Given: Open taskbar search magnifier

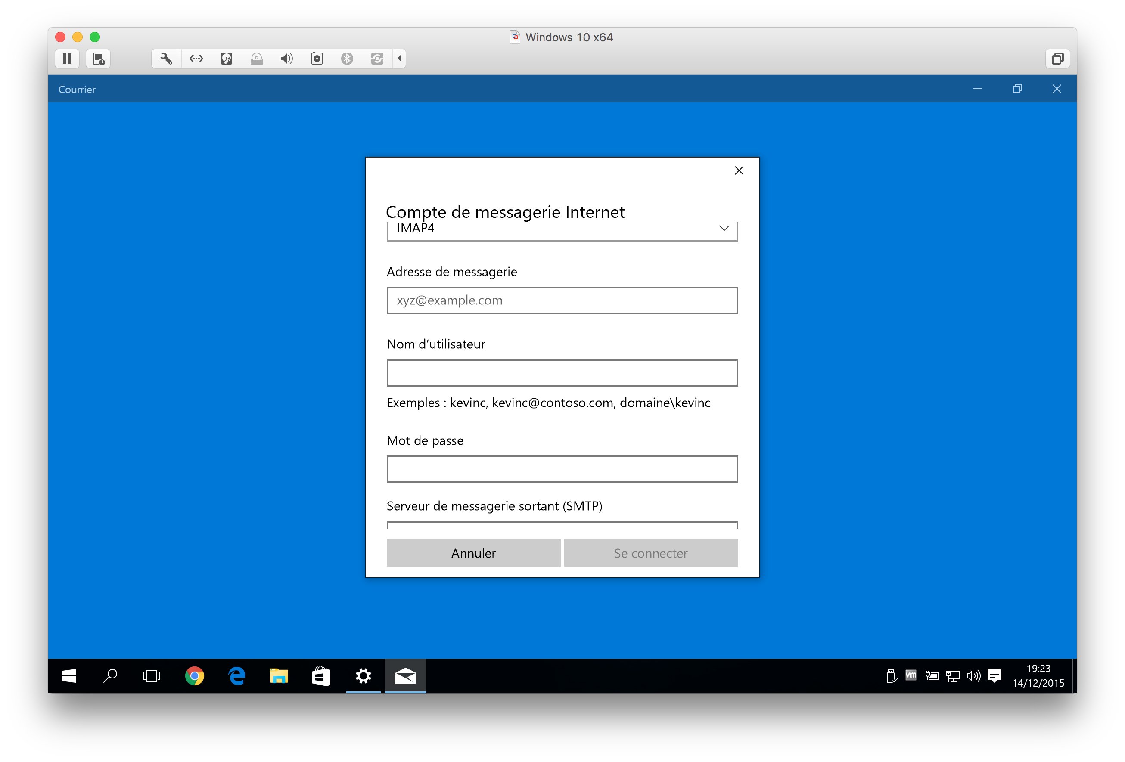Looking at the screenshot, I should click(x=110, y=676).
